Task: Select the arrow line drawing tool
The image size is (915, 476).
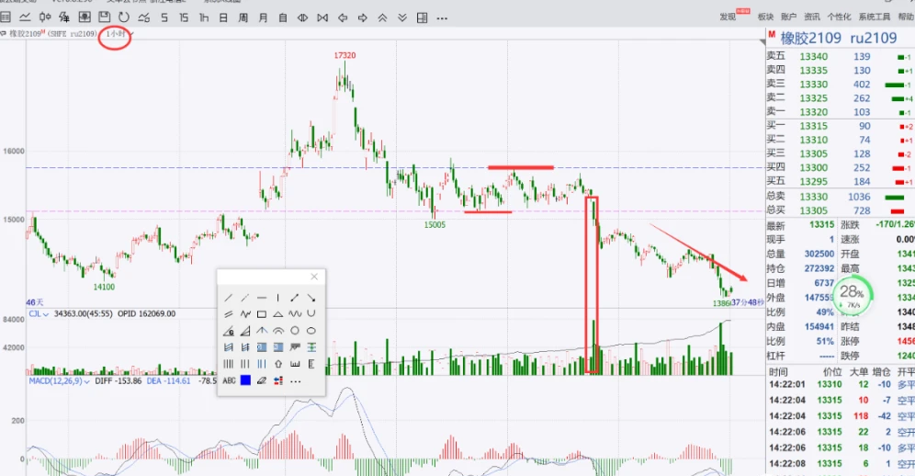Action: 311,298
